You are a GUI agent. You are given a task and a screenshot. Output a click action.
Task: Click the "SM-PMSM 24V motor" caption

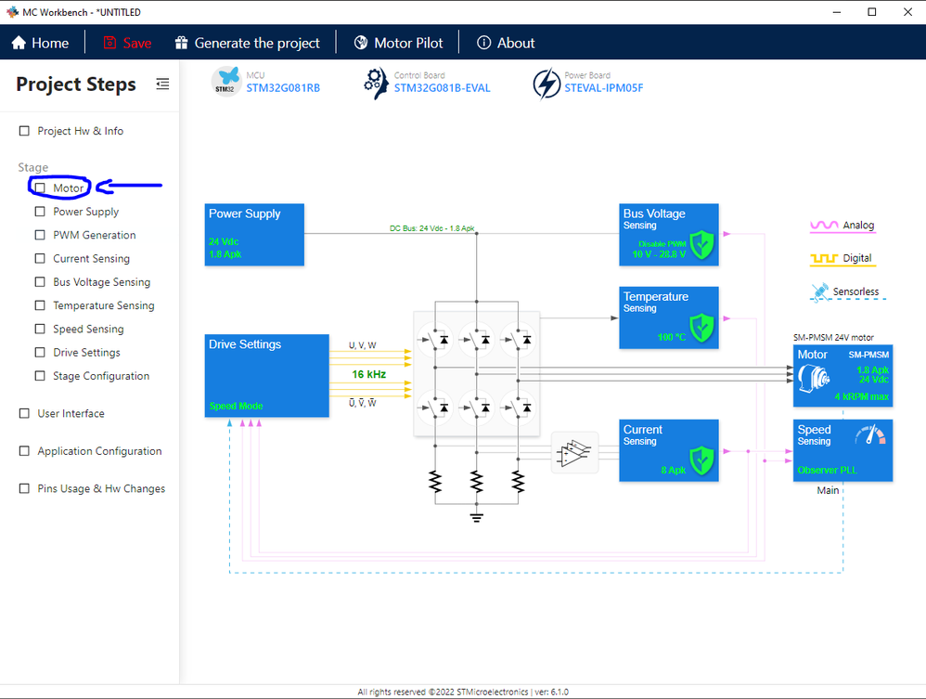833,337
